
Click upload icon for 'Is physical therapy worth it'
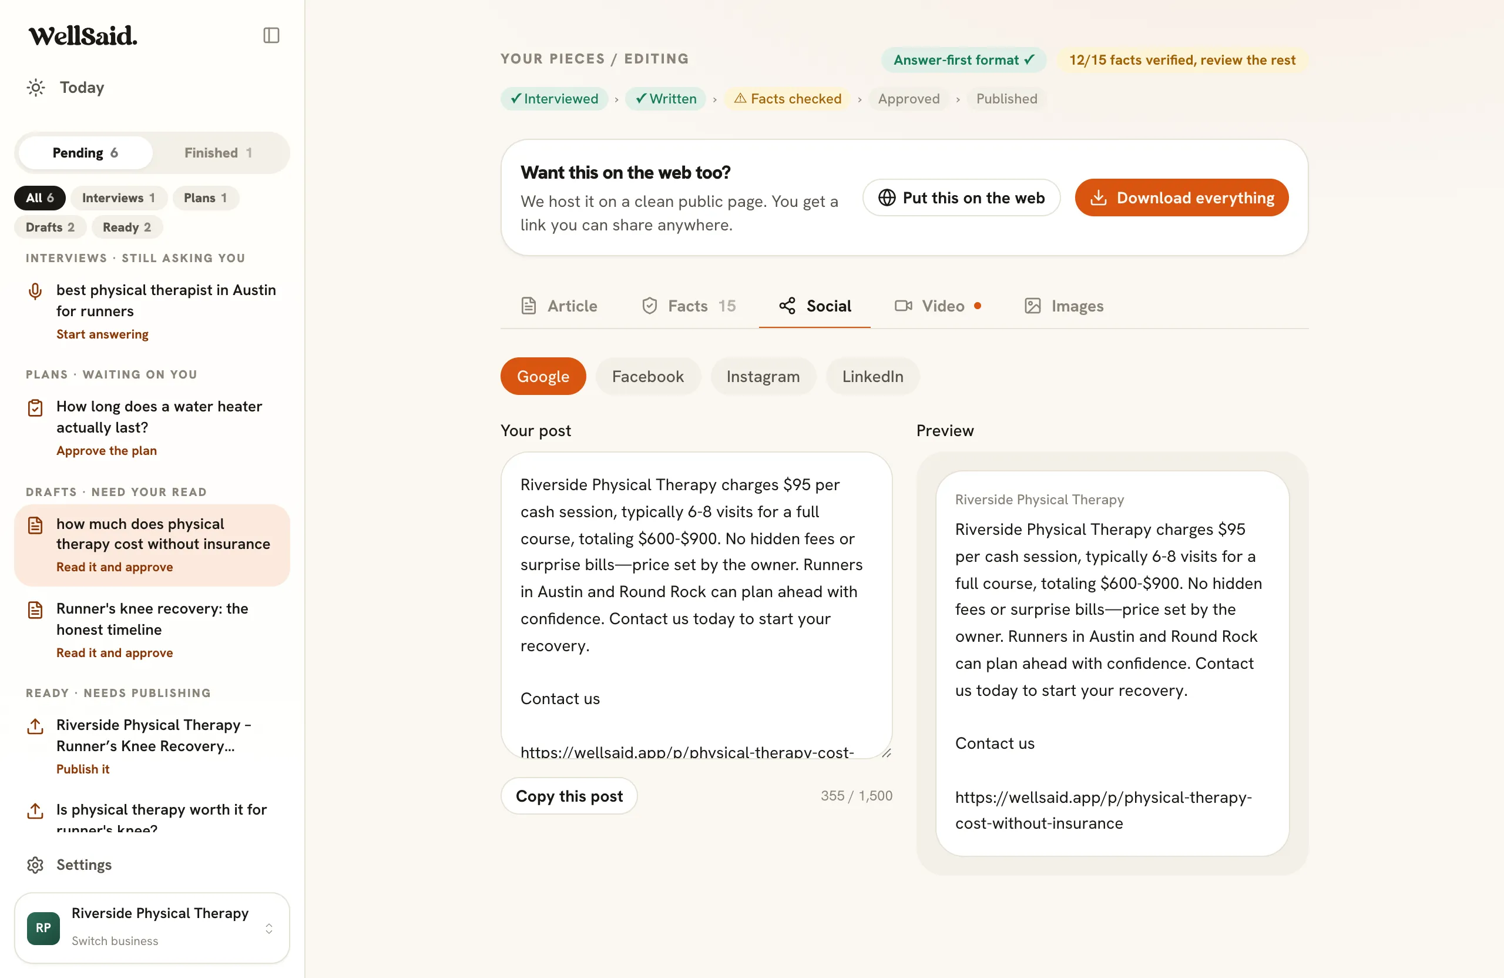point(35,810)
